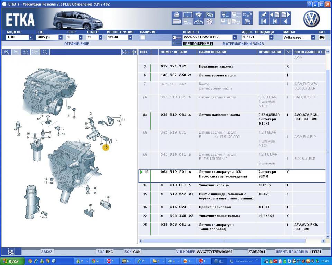Image resolution: width=332 pixels, height=265 pixels.
Task: Click the parts list scroll down arrow
Action: 328,236
